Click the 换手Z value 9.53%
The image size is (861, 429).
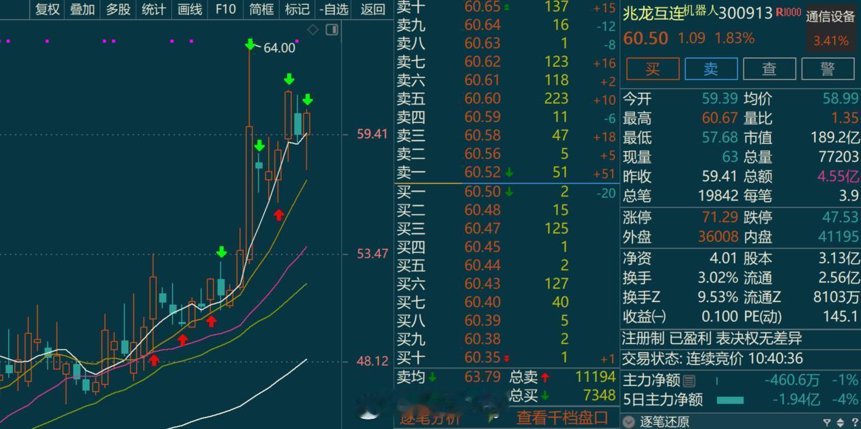(x=718, y=297)
